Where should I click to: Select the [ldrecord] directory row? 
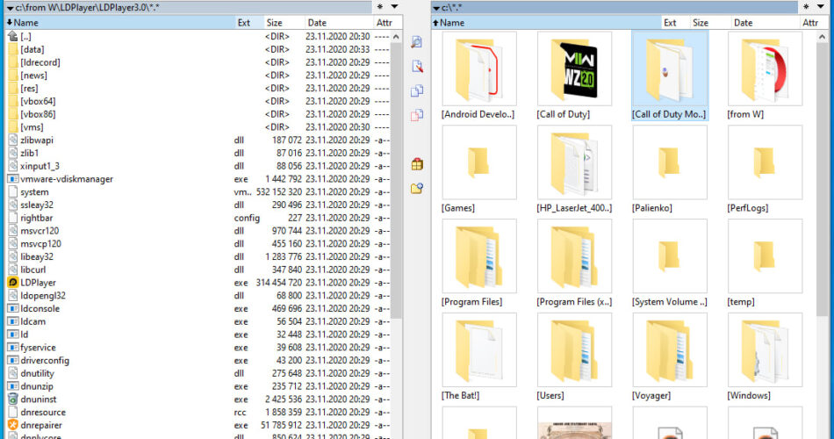coord(198,62)
